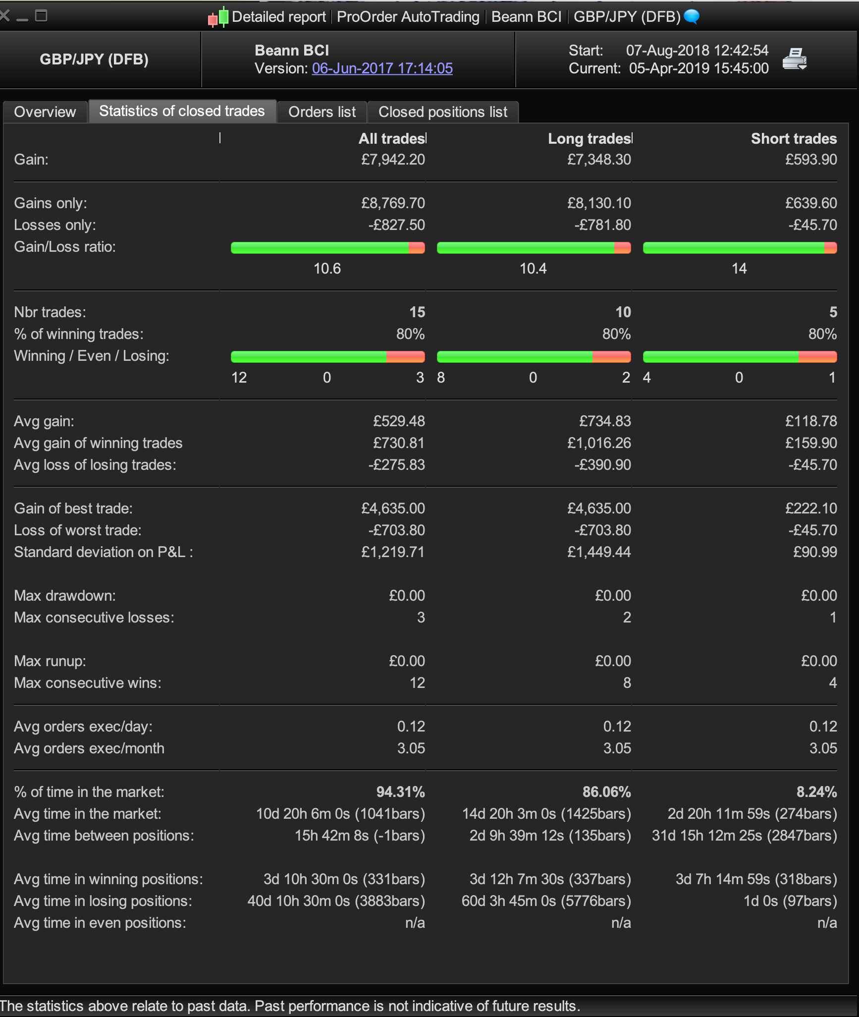Click Short trades Winning/Even/Losing bar
The height and width of the screenshot is (1017, 859).
pos(740,357)
